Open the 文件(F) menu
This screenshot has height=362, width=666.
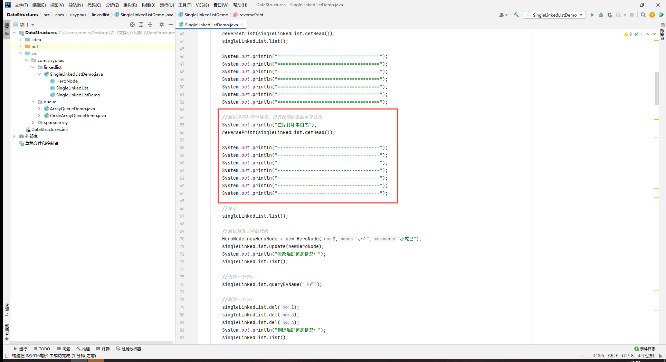[21, 5]
